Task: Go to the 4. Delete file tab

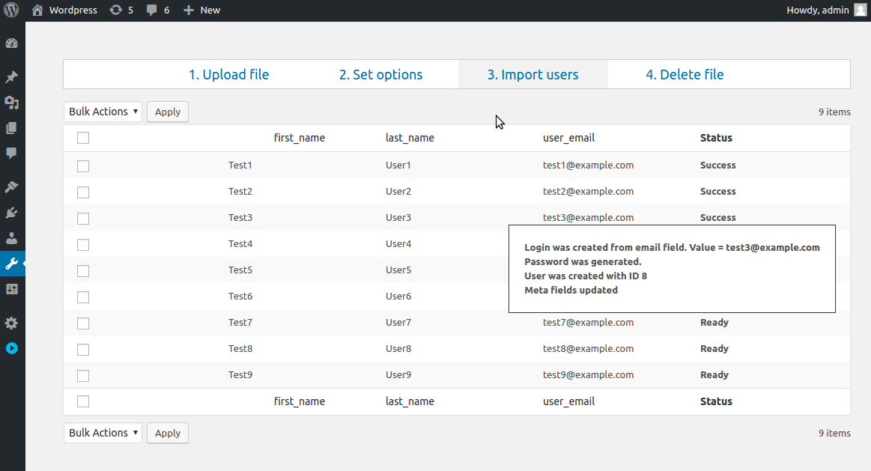Action: (x=685, y=75)
